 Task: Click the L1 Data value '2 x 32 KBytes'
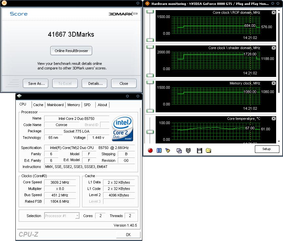[119, 182]
